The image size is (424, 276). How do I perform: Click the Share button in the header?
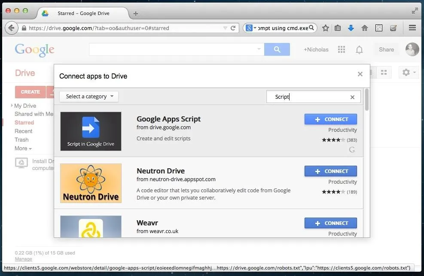(x=387, y=49)
